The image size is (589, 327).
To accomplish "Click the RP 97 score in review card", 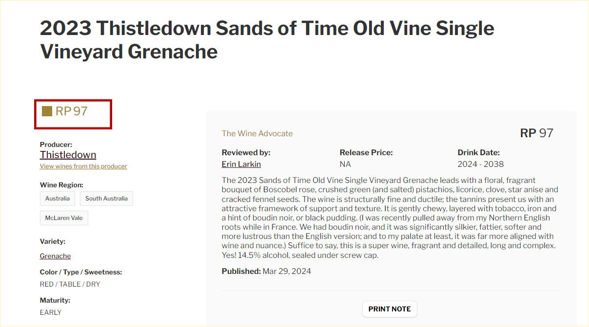I will click(536, 133).
